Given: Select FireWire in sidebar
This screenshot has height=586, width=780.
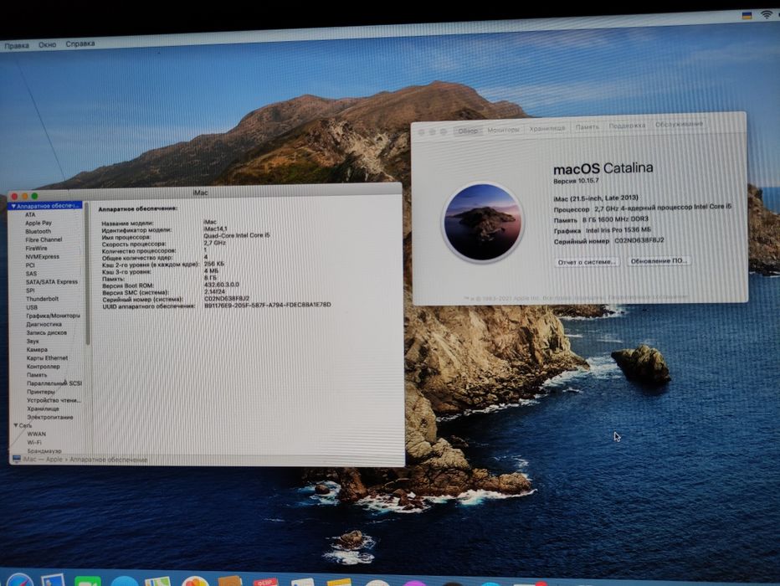Looking at the screenshot, I should 36,249.
